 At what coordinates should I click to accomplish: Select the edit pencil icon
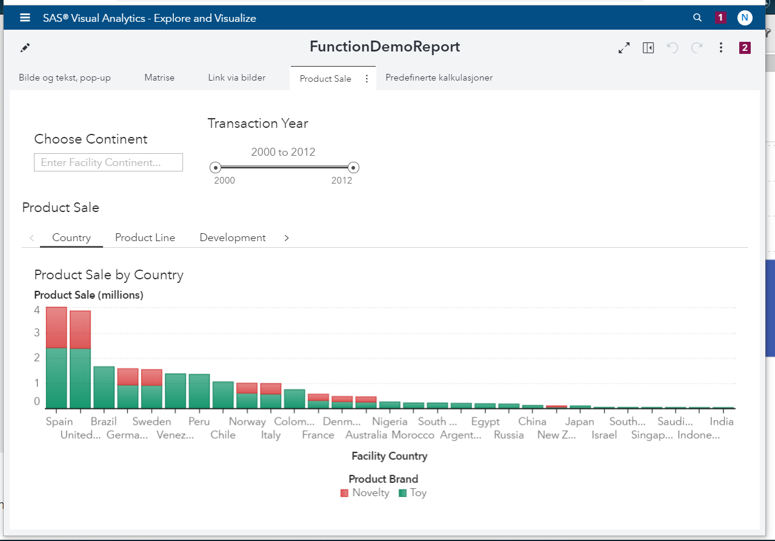click(x=25, y=47)
